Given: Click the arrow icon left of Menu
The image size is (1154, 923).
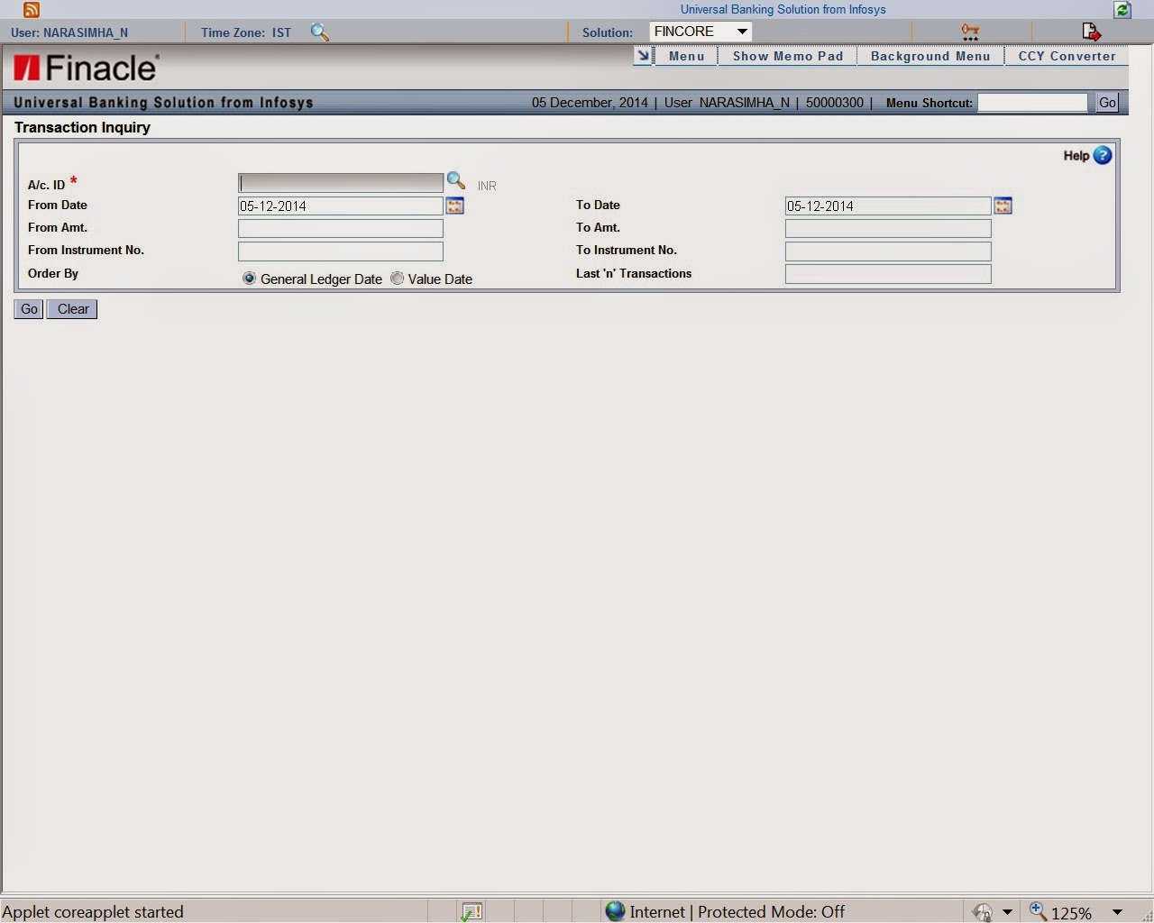Looking at the screenshot, I should 643,56.
